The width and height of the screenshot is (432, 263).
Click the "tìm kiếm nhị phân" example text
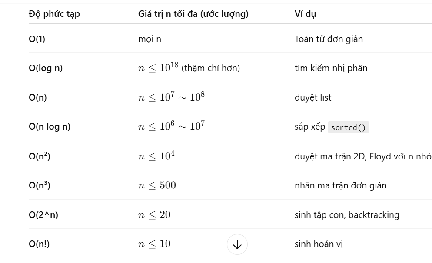[331, 68]
